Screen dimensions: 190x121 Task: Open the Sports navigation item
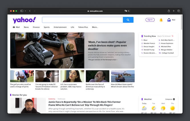coord(47,27)
